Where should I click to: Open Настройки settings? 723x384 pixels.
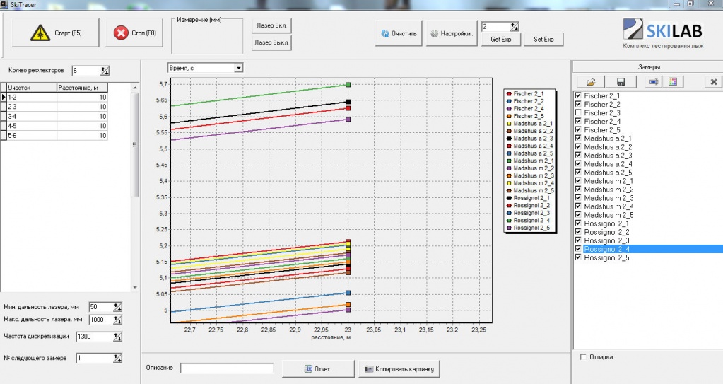(452, 33)
